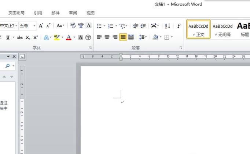The width and height of the screenshot is (250, 154).
Task: Click the Phonetic Guide wén icon
Action: [81, 26]
